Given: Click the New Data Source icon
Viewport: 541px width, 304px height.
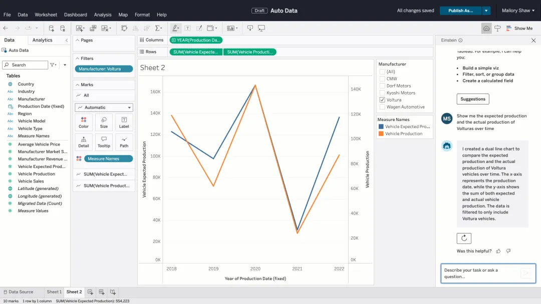Looking at the screenshot, I should tap(51, 28).
